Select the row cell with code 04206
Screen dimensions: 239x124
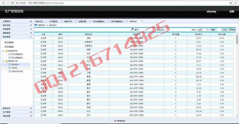pyautogui.click(x=60, y=50)
